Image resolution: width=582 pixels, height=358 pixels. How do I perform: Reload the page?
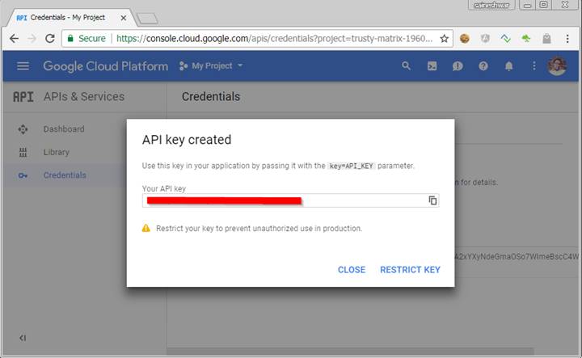click(x=50, y=38)
